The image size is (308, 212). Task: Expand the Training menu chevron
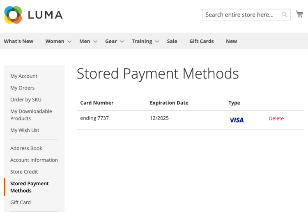[157, 41]
